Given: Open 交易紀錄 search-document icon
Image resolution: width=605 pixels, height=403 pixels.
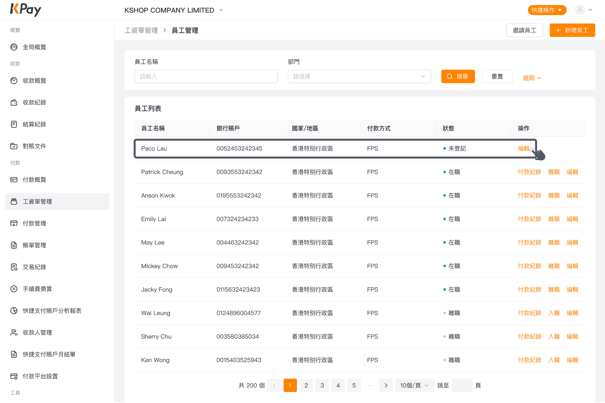Looking at the screenshot, I should point(14,267).
